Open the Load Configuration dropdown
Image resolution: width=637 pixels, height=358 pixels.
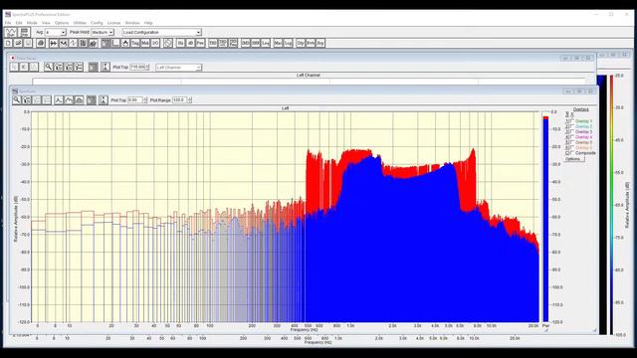click(x=161, y=32)
